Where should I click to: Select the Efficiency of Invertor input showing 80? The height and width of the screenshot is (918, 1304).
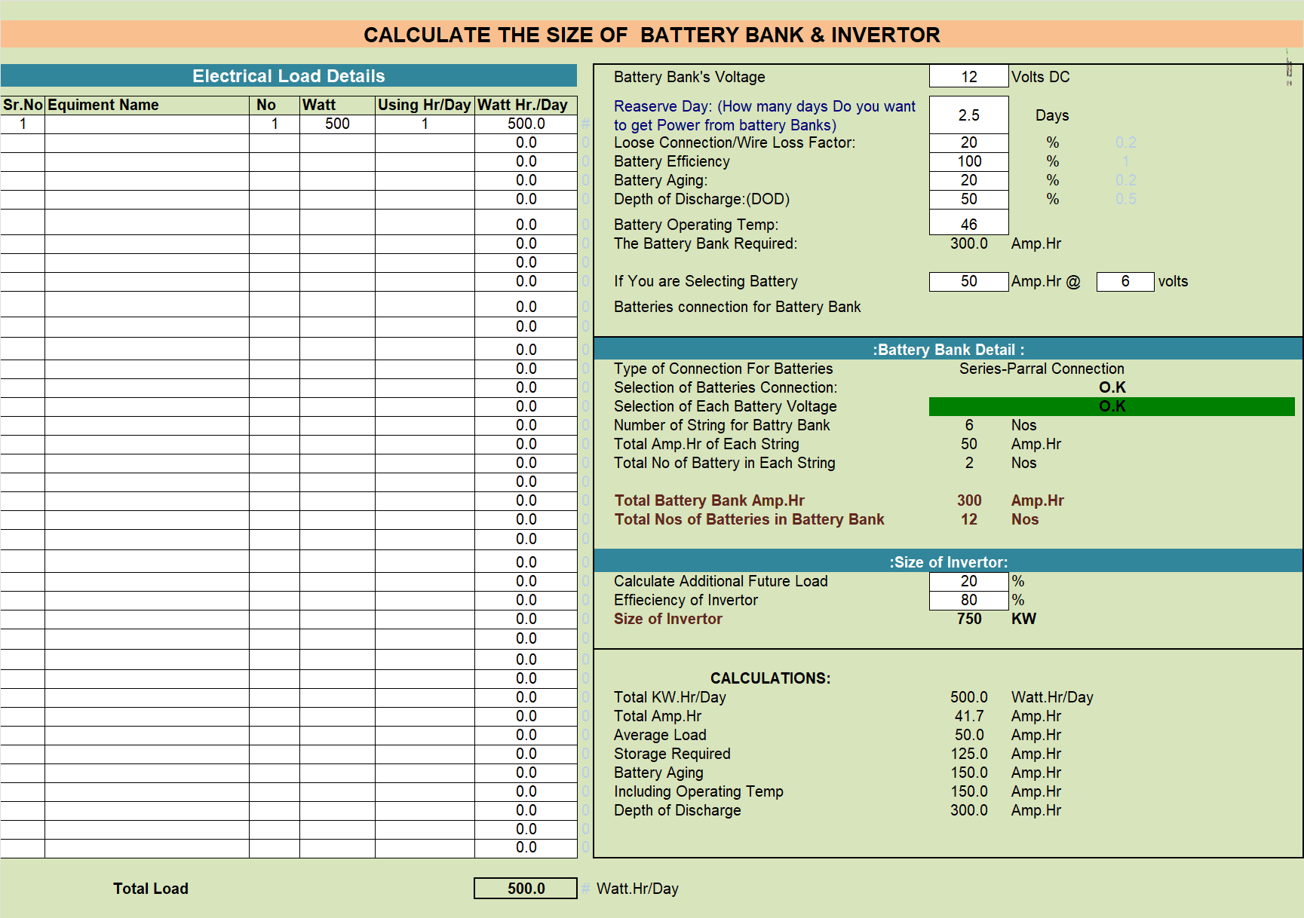(x=968, y=601)
